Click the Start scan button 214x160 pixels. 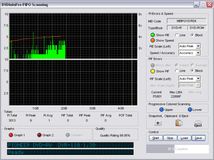(156, 138)
